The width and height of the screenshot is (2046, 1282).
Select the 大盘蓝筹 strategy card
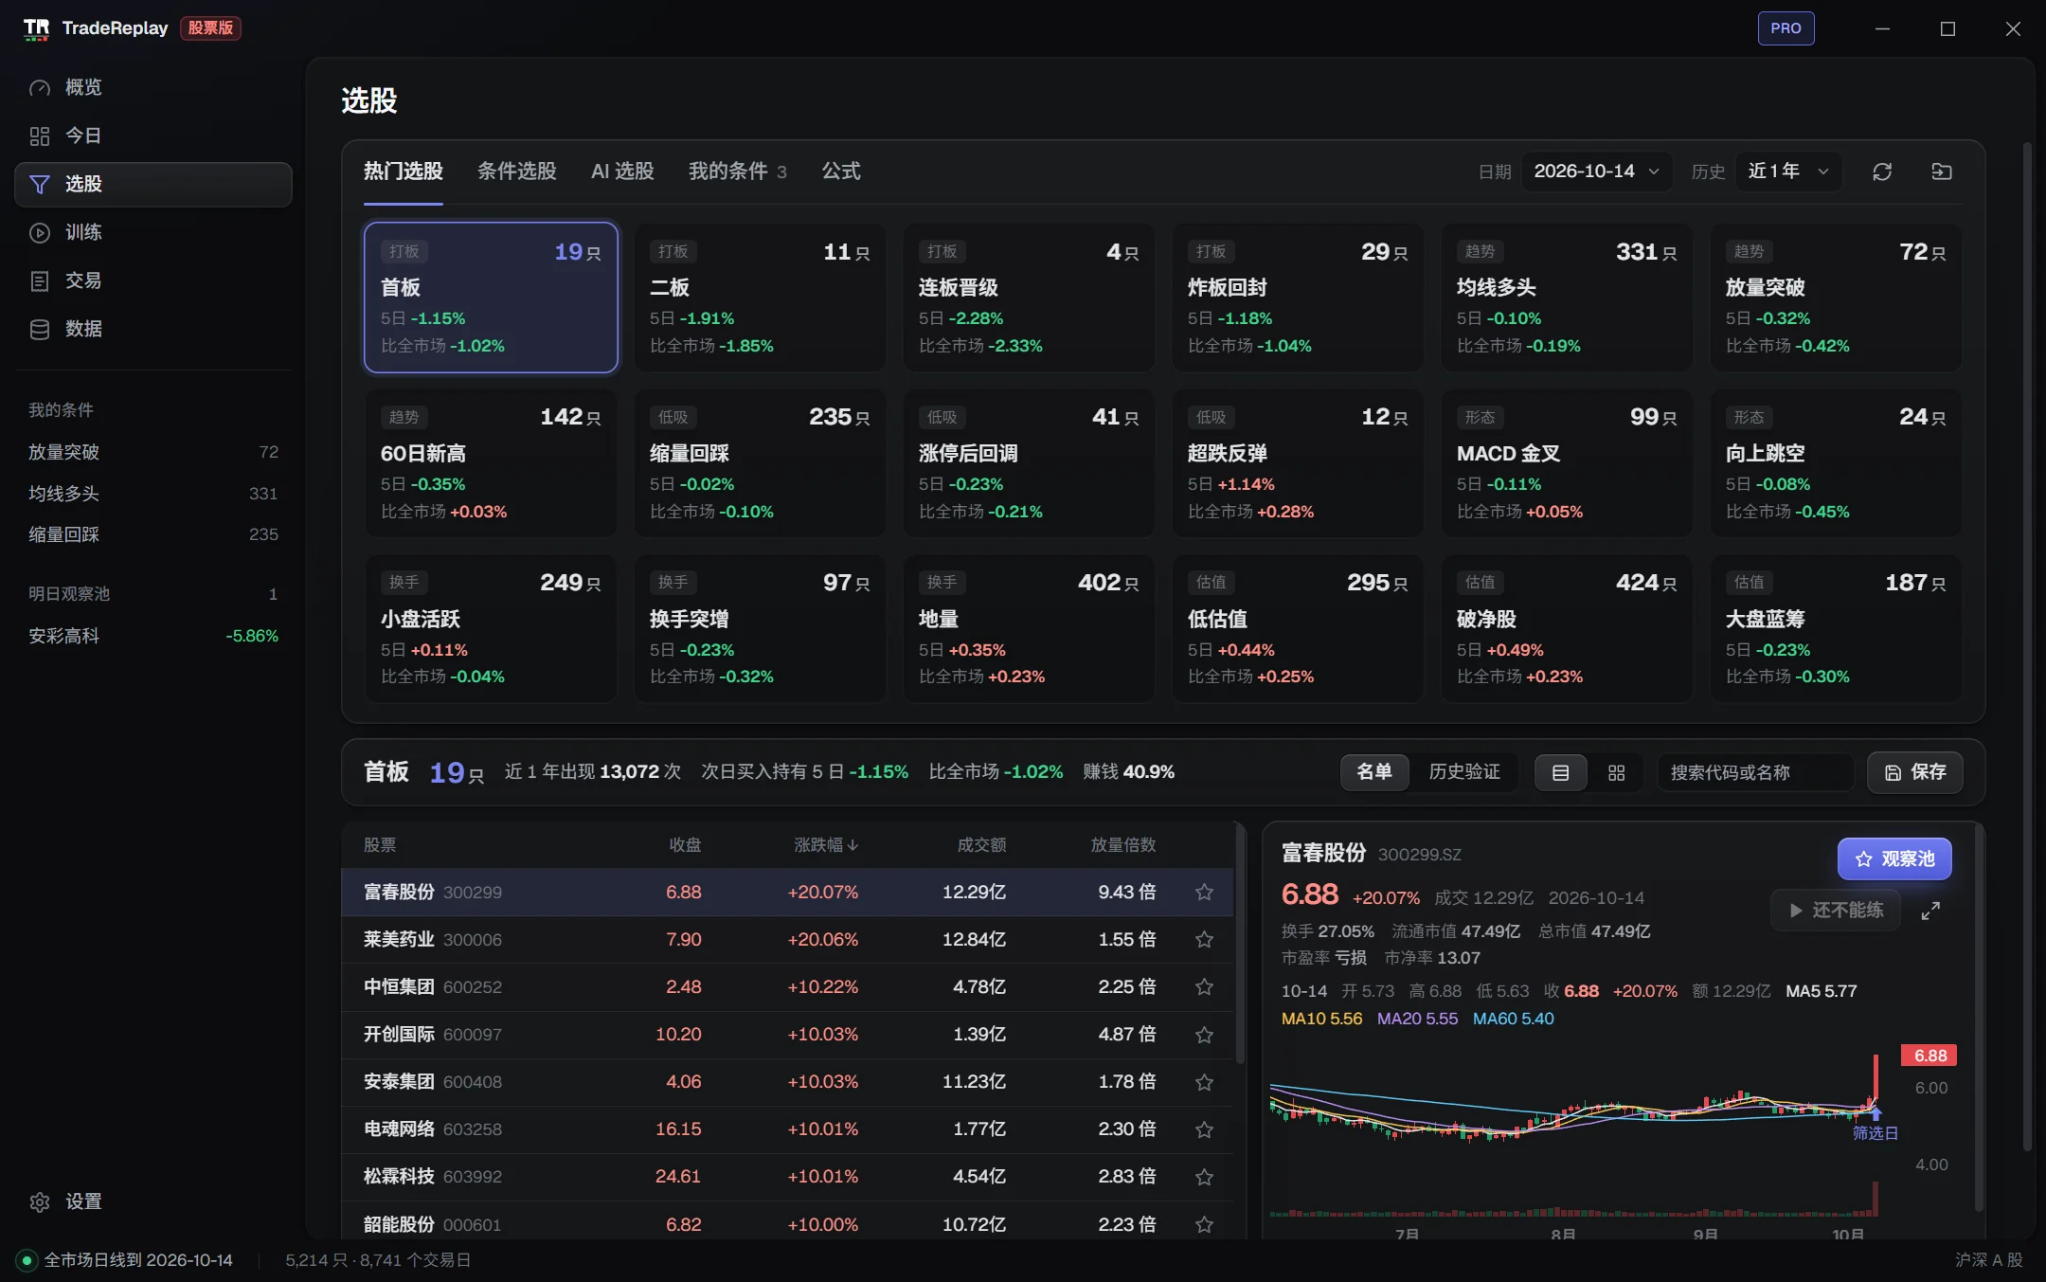click(1836, 628)
